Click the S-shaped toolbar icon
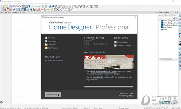Viewport: 181px width, 109px height. (84, 6)
